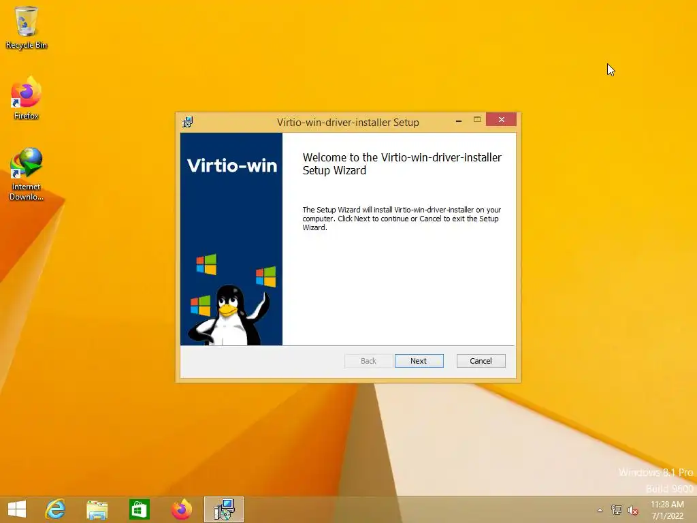Minimize the Virtio-win-driver-installer Setup window
Viewport: 697px width, 523px height.
pos(459,120)
